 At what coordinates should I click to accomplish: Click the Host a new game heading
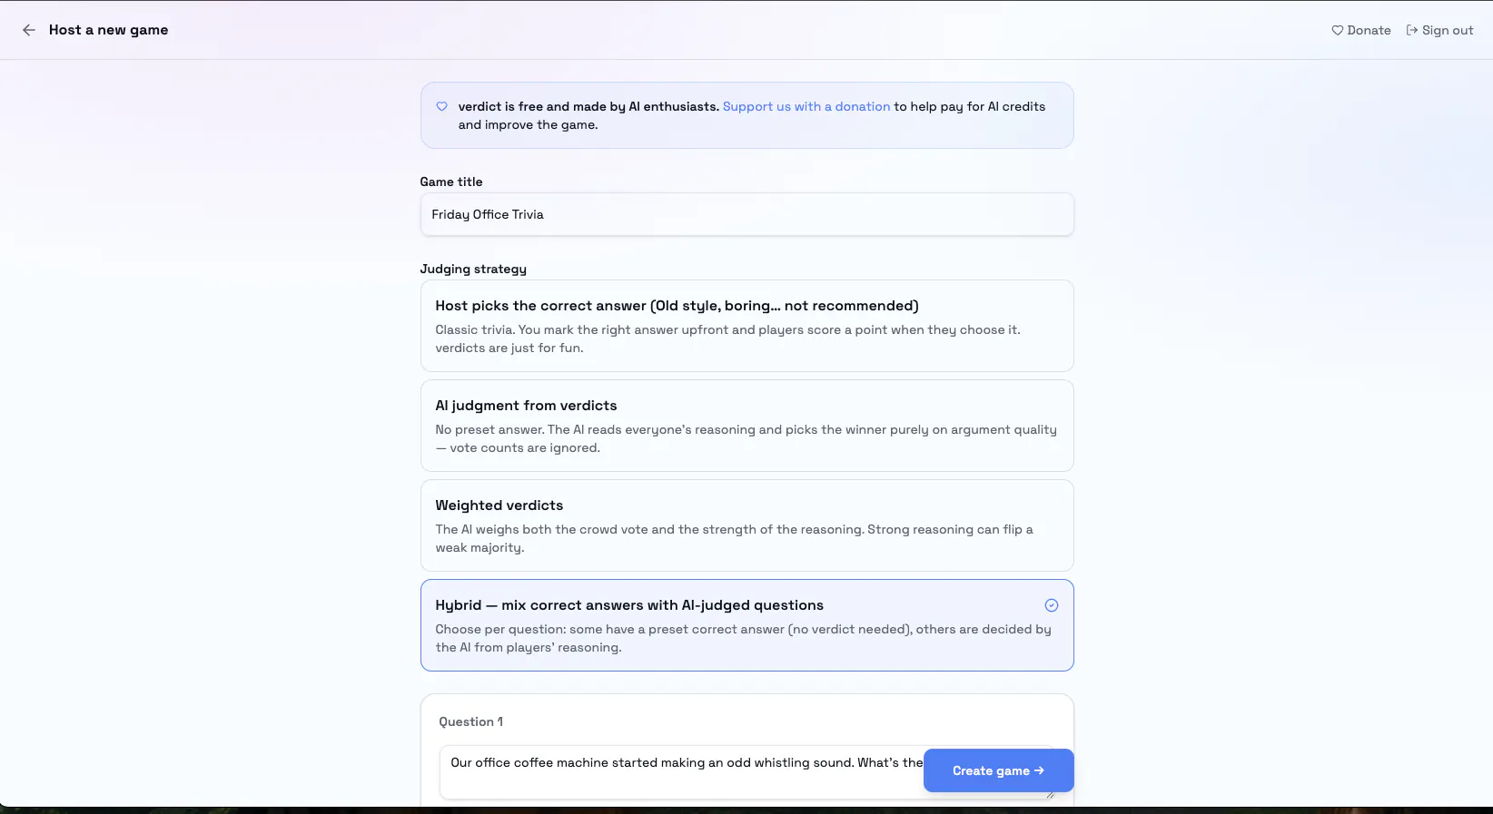[x=108, y=30]
